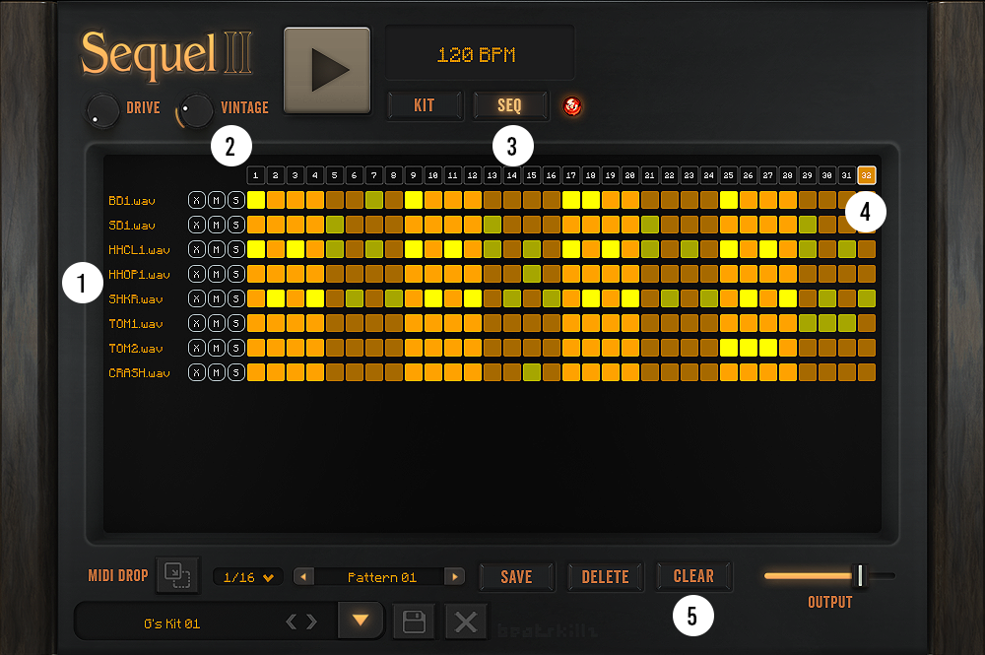Select the CRASH.wav track name

point(139,373)
